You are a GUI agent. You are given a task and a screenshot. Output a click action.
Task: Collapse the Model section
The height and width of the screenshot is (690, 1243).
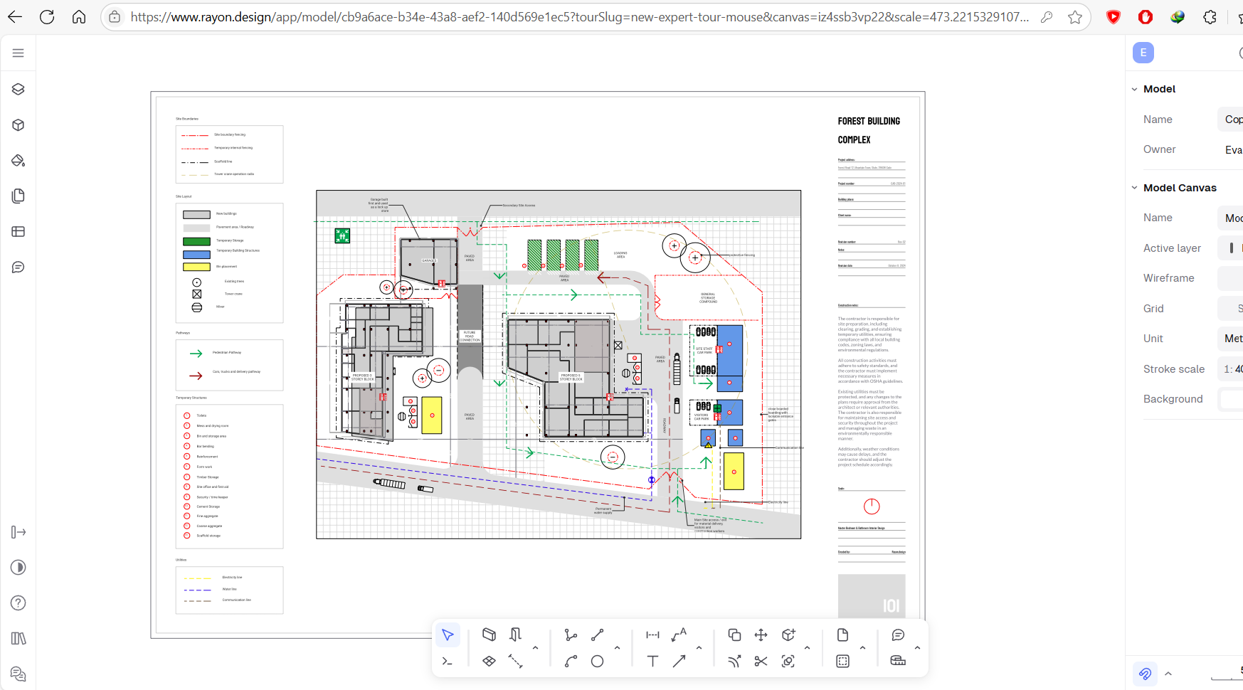1135,89
